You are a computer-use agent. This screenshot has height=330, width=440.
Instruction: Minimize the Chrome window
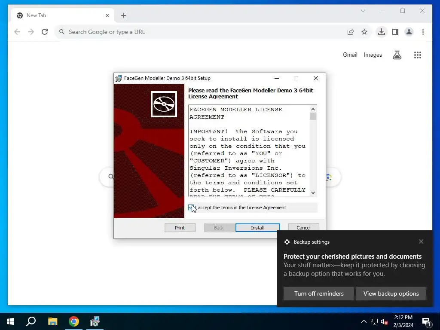383,11
